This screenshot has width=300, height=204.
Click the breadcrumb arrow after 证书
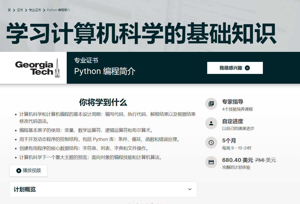pos(26,10)
